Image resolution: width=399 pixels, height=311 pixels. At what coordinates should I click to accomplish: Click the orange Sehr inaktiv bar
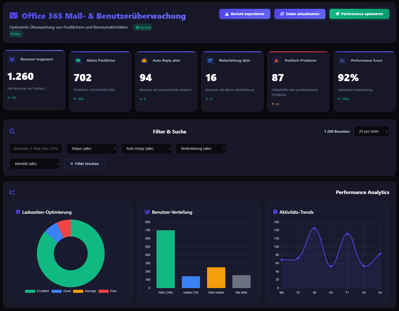tap(216, 278)
